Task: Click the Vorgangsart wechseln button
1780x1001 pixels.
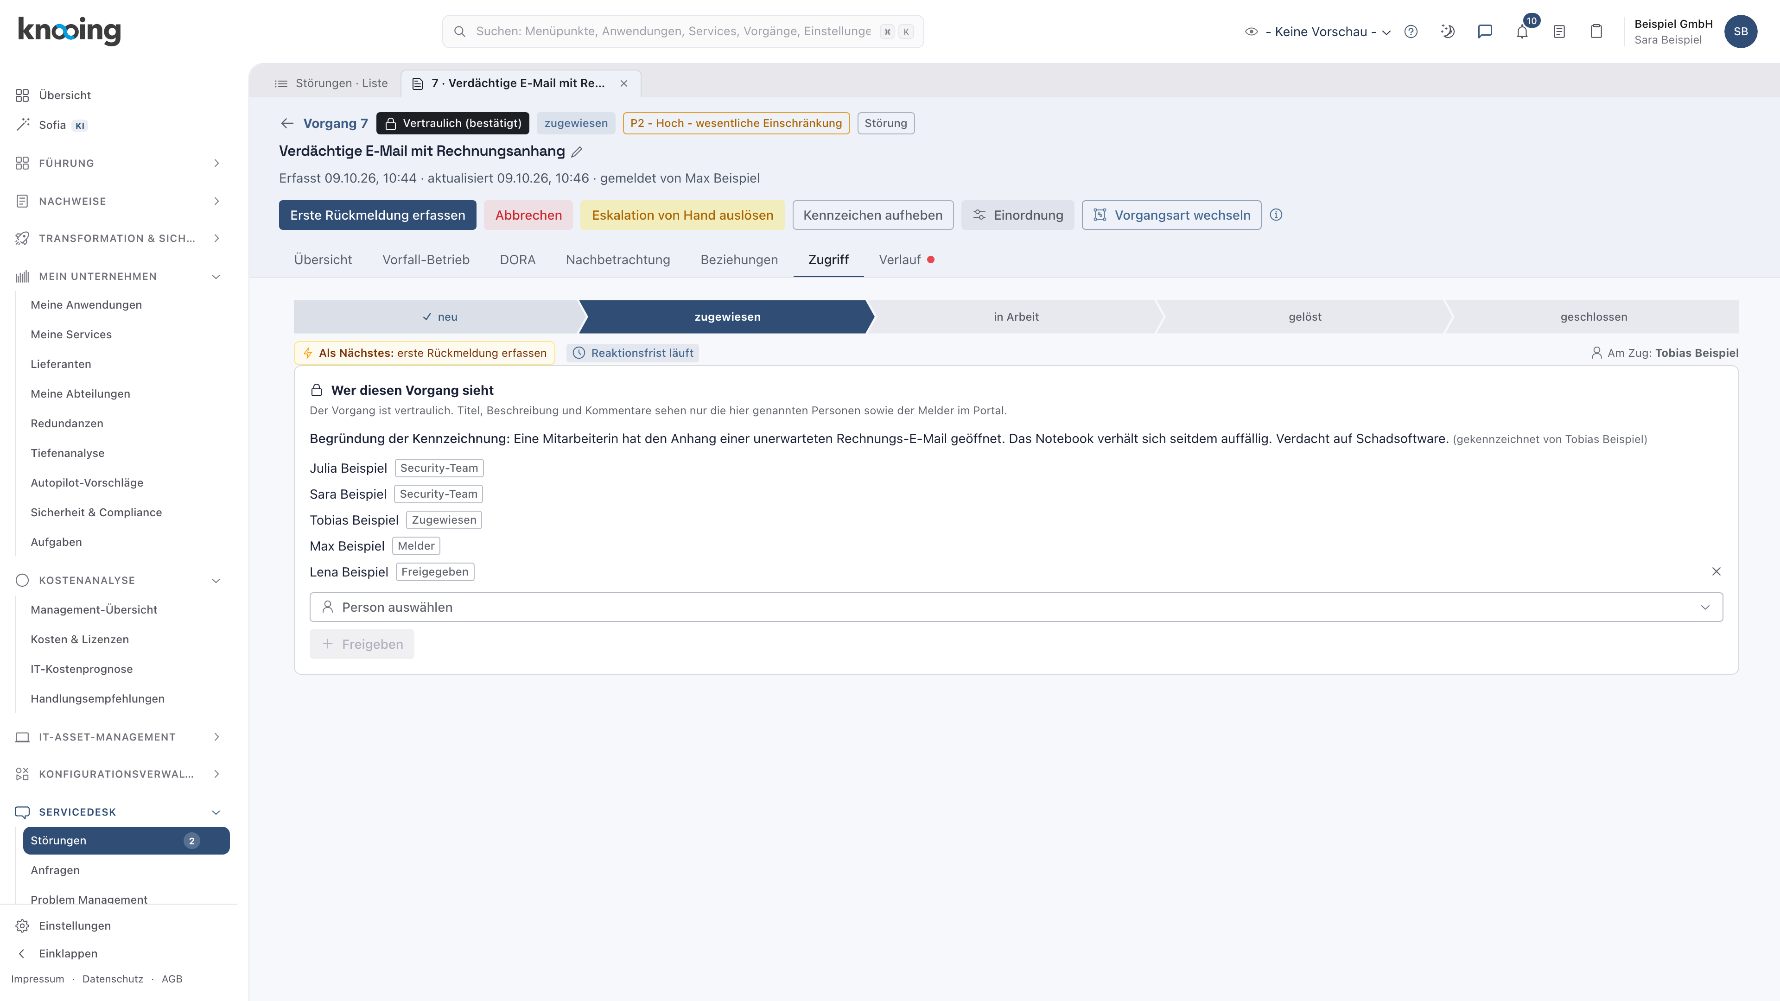Action: pyautogui.click(x=1171, y=215)
